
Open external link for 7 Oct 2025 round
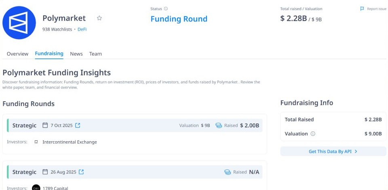point(78,125)
